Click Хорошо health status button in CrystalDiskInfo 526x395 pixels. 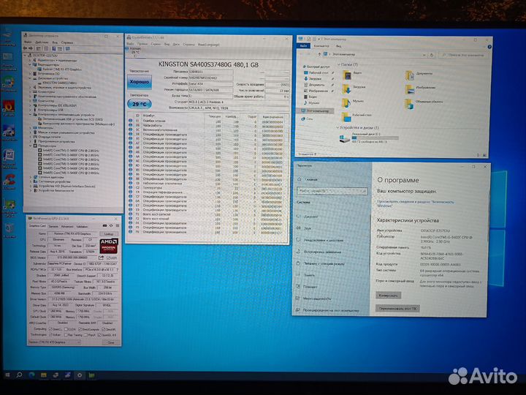[x=140, y=82]
